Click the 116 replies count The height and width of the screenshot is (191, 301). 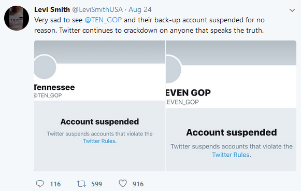(55, 184)
